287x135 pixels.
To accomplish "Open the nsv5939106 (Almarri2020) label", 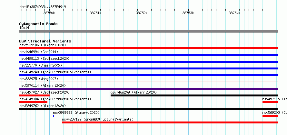I will coord(43,45).
